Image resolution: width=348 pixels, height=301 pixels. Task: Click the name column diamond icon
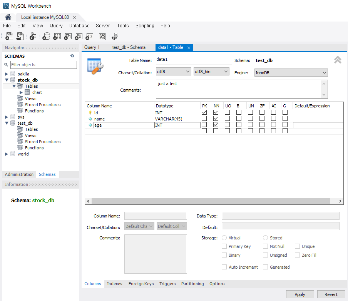90,119
